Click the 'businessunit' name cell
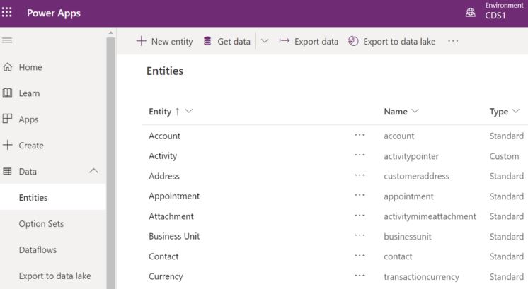Image resolution: width=528 pixels, height=289 pixels. (x=408, y=236)
